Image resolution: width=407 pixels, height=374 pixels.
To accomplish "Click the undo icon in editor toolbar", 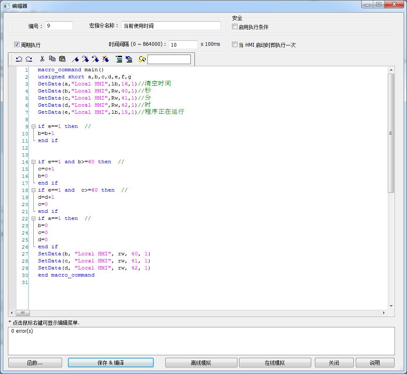I will coord(19,59).
